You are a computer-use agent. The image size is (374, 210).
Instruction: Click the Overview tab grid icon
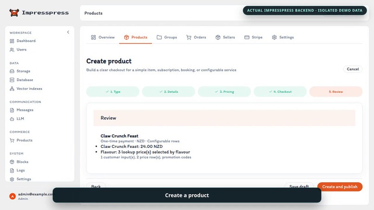94,37
